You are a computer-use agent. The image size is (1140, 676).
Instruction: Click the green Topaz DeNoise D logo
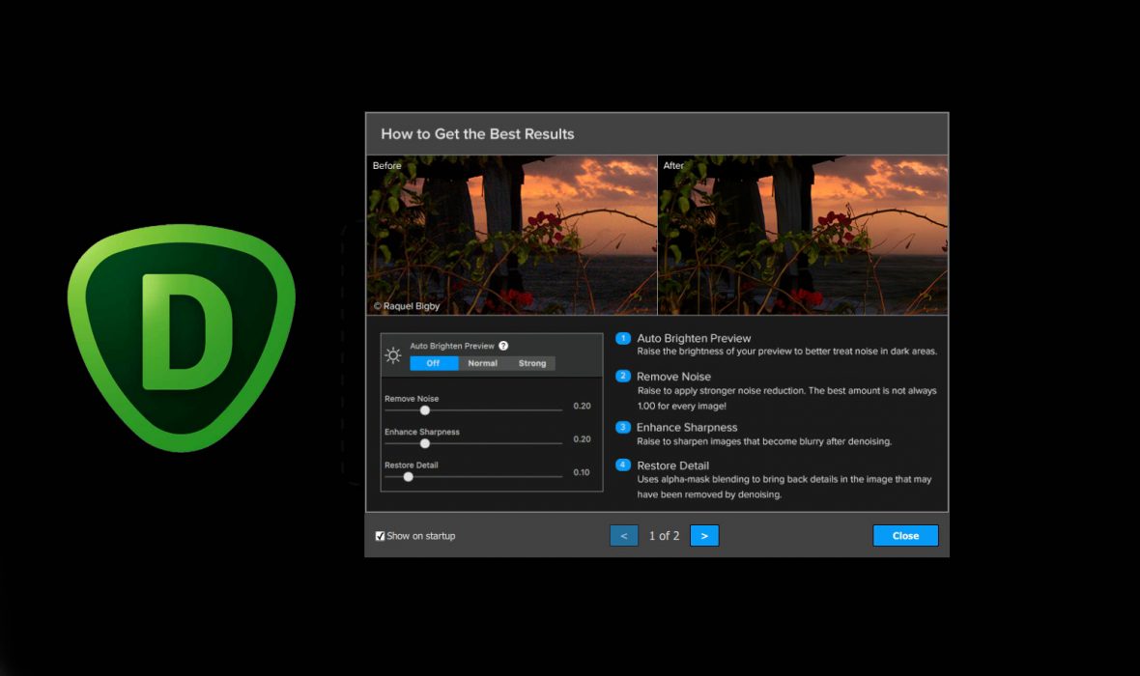tap(181, 337)
